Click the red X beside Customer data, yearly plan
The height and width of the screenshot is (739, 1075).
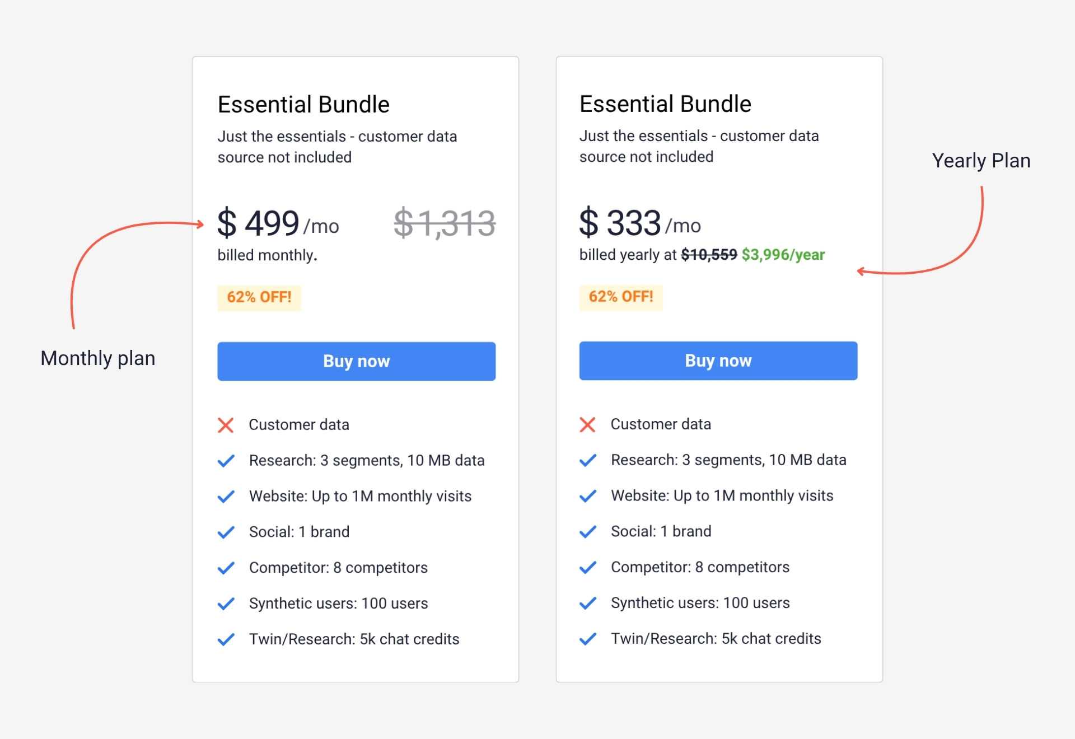(587, 425)
